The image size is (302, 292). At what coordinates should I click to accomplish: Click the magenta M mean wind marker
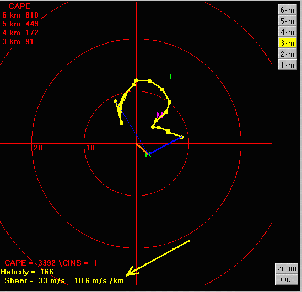tap(160, 115)
